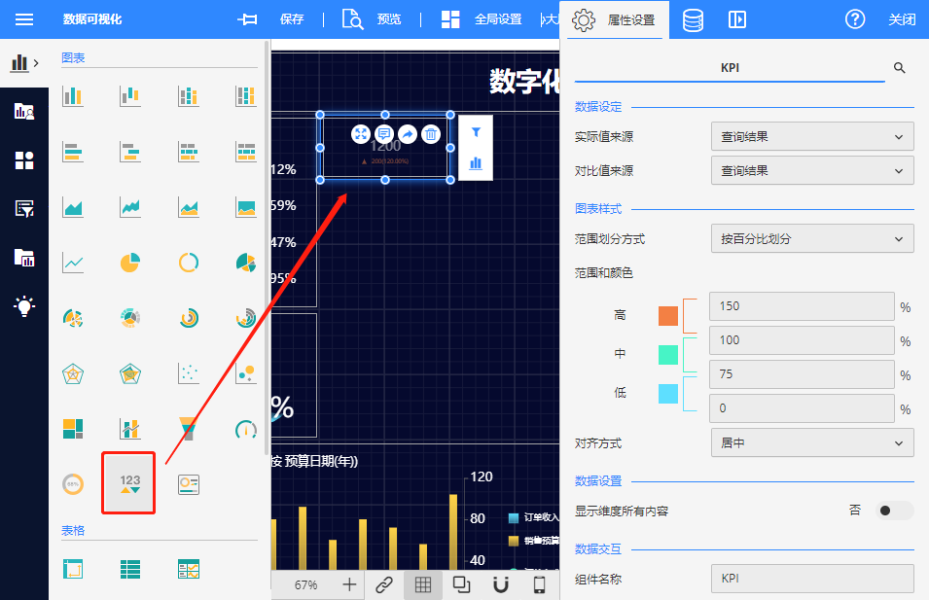Toggle mobile layout view icon
This screenshot has width=929, height=600.
click(540, 584)
